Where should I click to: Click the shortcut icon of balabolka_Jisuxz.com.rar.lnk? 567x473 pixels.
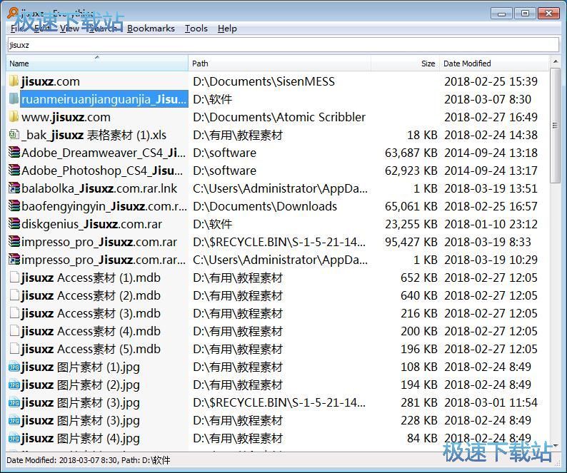(14, 188)
